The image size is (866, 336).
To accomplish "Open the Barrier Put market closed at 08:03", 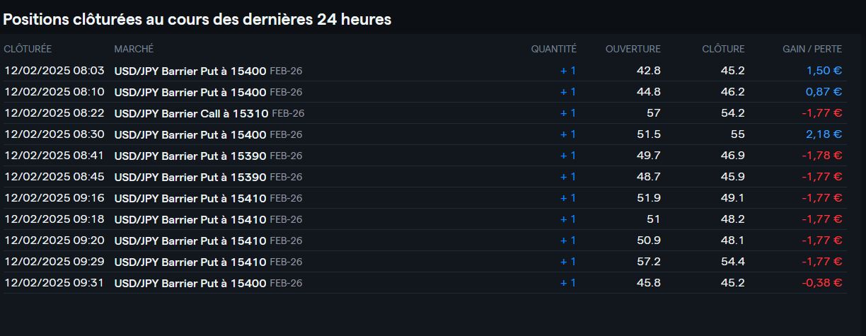I will tap(190, 71).
